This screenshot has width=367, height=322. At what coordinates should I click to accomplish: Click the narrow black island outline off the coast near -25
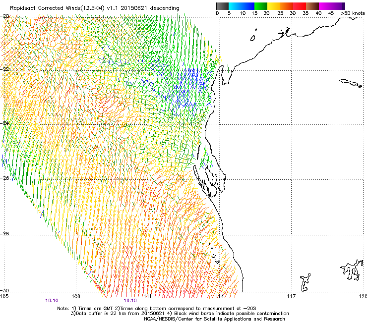coord(198,152)
